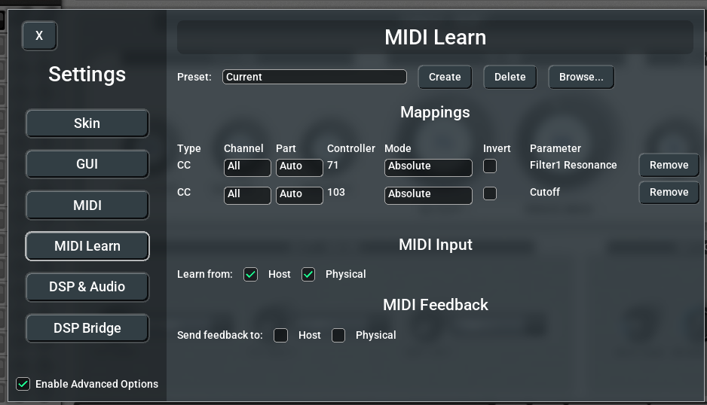Open the MIDI settings page
707x405 pixels.
click(x=87, y=205)
